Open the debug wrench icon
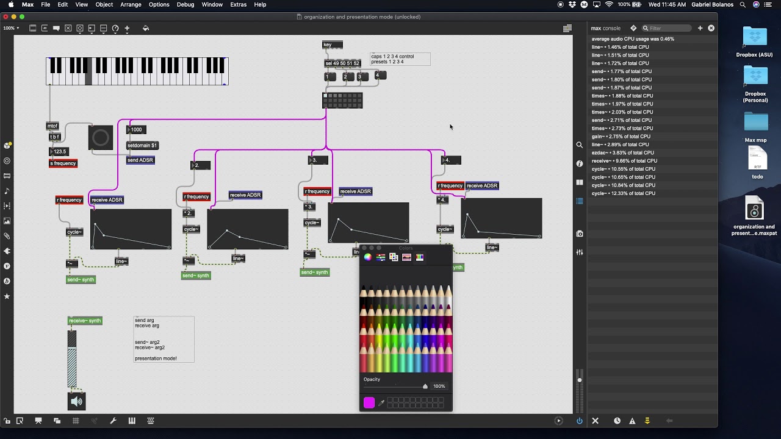The image size is (781, 439). coord(113,421)
